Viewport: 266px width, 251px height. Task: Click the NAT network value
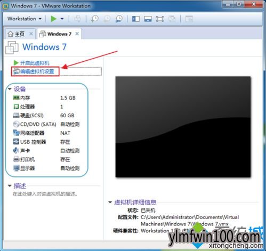click(65, 133)
